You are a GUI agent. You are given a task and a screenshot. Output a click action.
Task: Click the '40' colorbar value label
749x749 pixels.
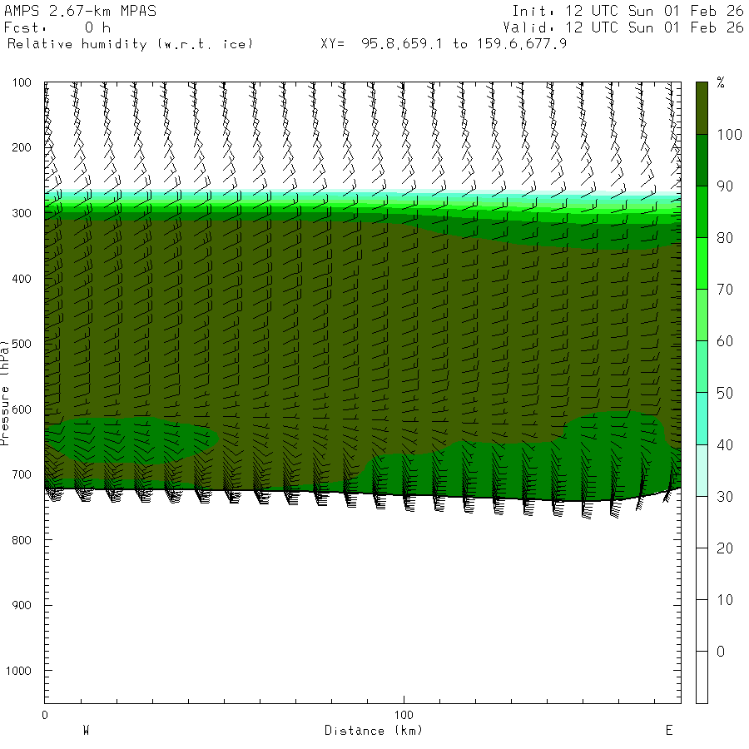click(x=725, y=445)
